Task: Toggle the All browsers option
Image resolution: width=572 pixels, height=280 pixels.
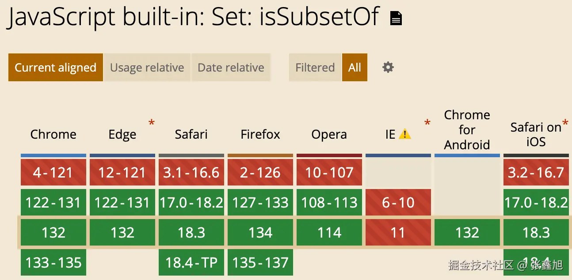Action: pos(355,68)
